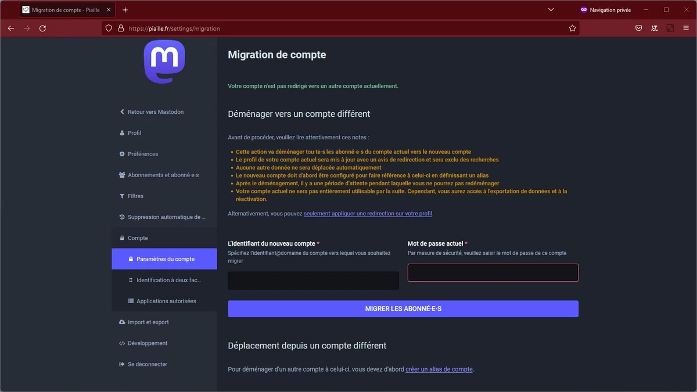
Task: Follow the créer un alias de compte link
Action: (439, 369)
